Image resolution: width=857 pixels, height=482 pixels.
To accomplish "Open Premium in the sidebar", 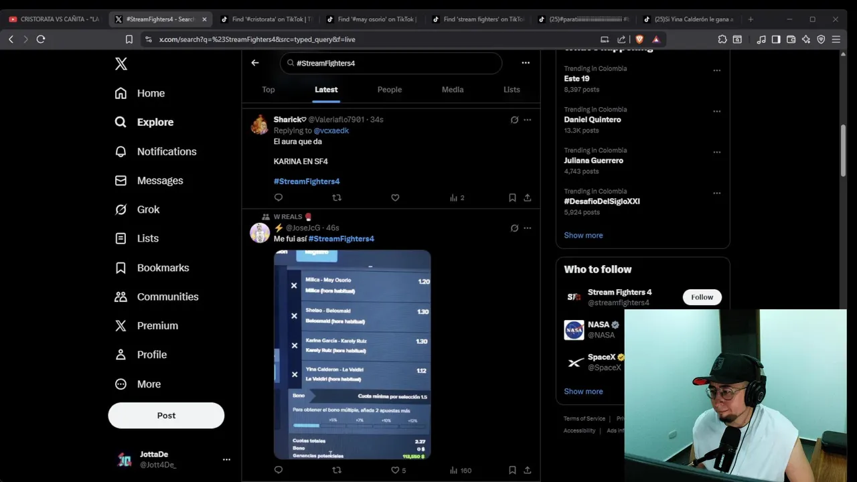I will (146, 325).
